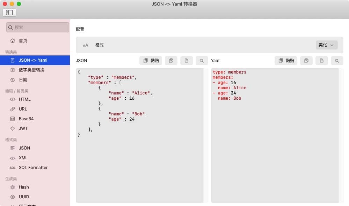
Task: Open the 首页 home item
Action: (35, 41)
